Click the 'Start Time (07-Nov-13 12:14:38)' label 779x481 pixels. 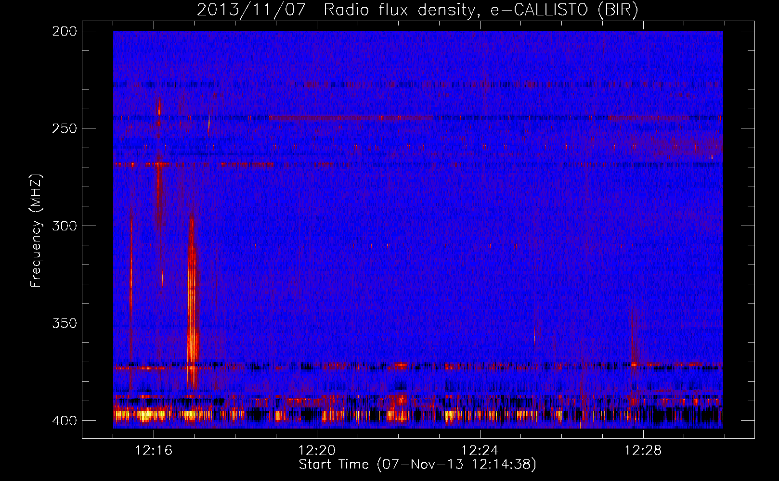417,465
